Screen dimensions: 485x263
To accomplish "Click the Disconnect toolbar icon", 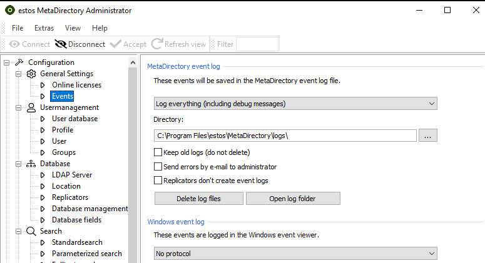I will point(60,44).
